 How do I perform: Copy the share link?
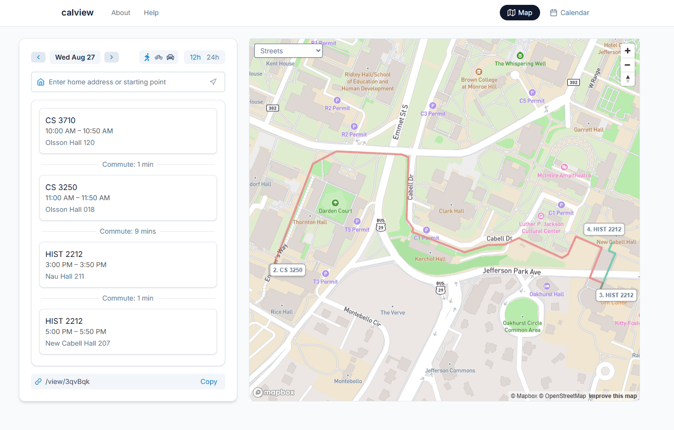[x=209, y=382]
